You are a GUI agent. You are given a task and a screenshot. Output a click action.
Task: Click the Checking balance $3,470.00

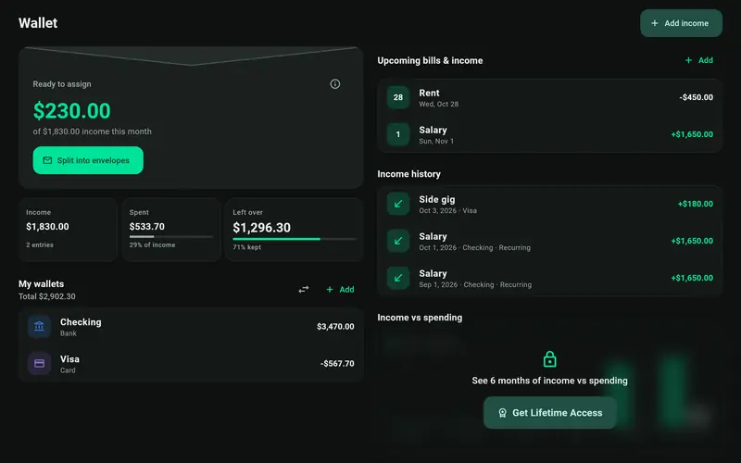tap(335, 327)
